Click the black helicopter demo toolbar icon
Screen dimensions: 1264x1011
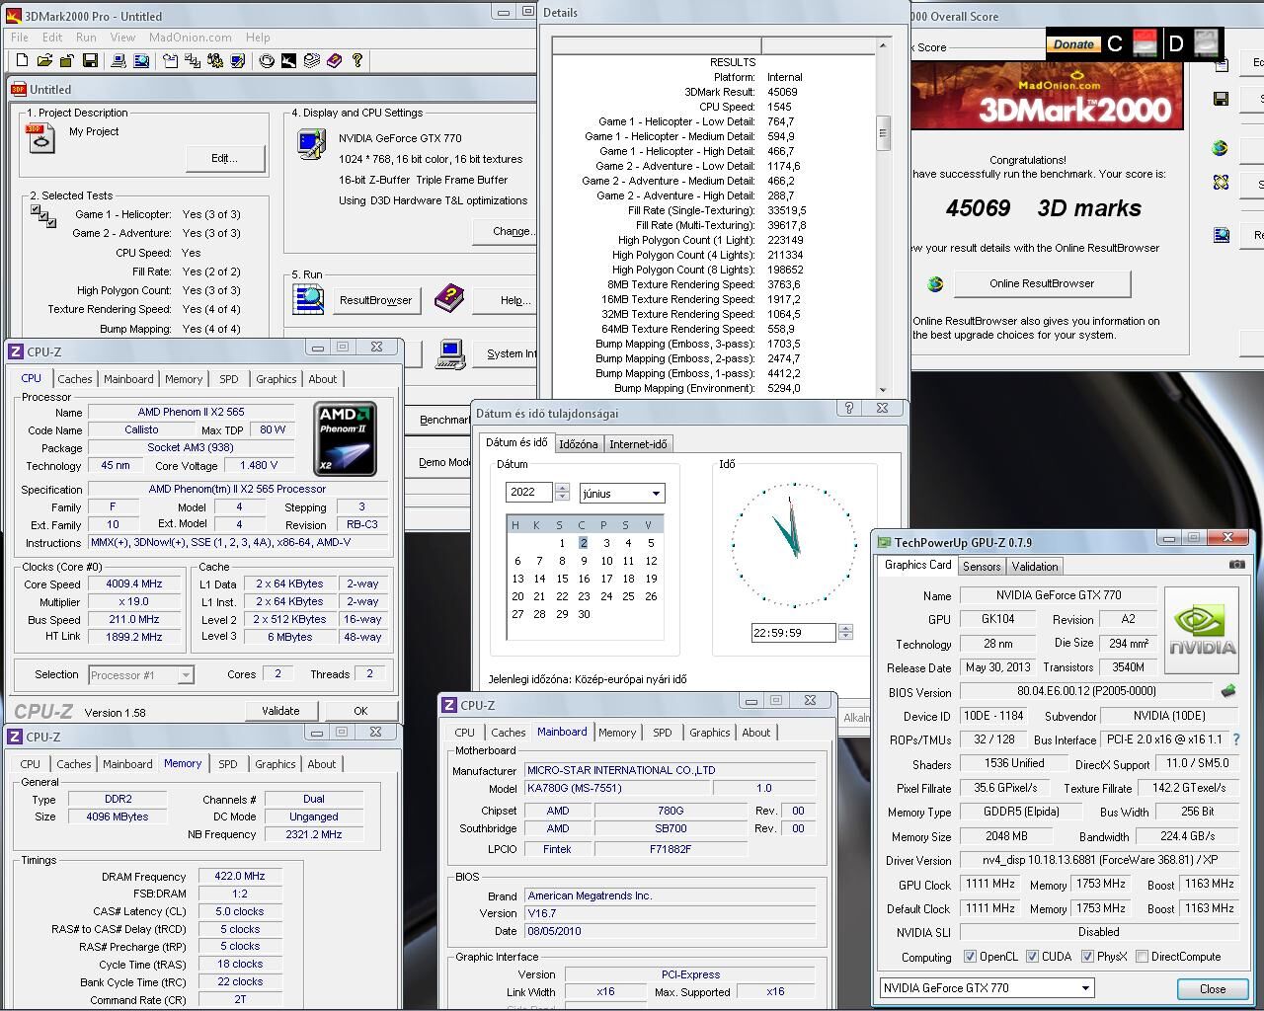coord(288,61)
